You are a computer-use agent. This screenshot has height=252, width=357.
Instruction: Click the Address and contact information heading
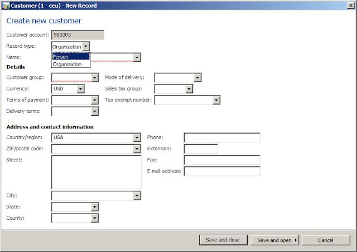pos(50,127)
